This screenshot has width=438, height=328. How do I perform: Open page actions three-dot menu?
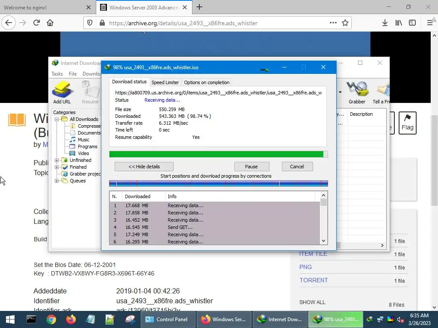pyautogui.click(x=333, y=23)
